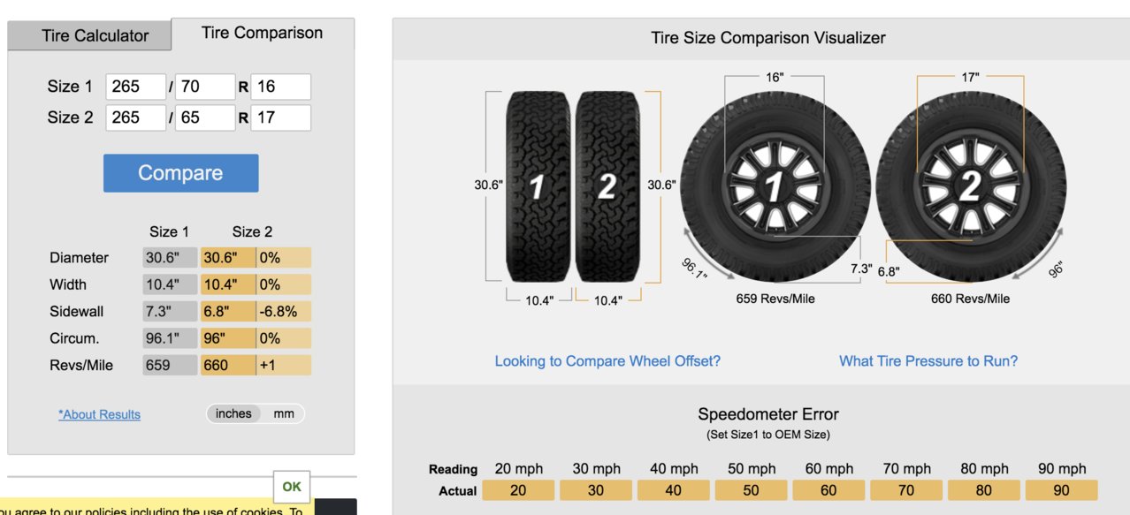This screenshot has height=515, width=1130.
Task: Click the blue Compare button
Action: tap(180, 173)
